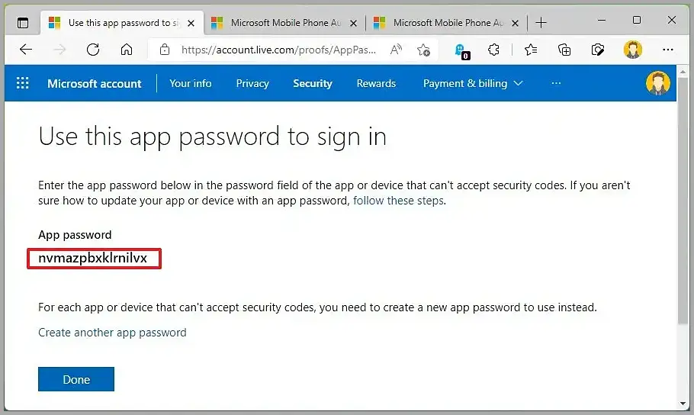Click the page vertical scrollbar thumb
This screenshot has width=694, height=415.
click(683, 200)
